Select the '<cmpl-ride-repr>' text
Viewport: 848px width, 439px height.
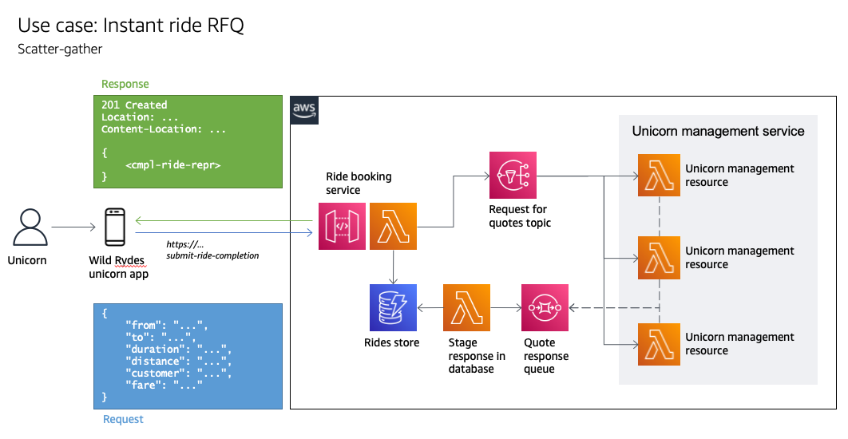[173, 165]
